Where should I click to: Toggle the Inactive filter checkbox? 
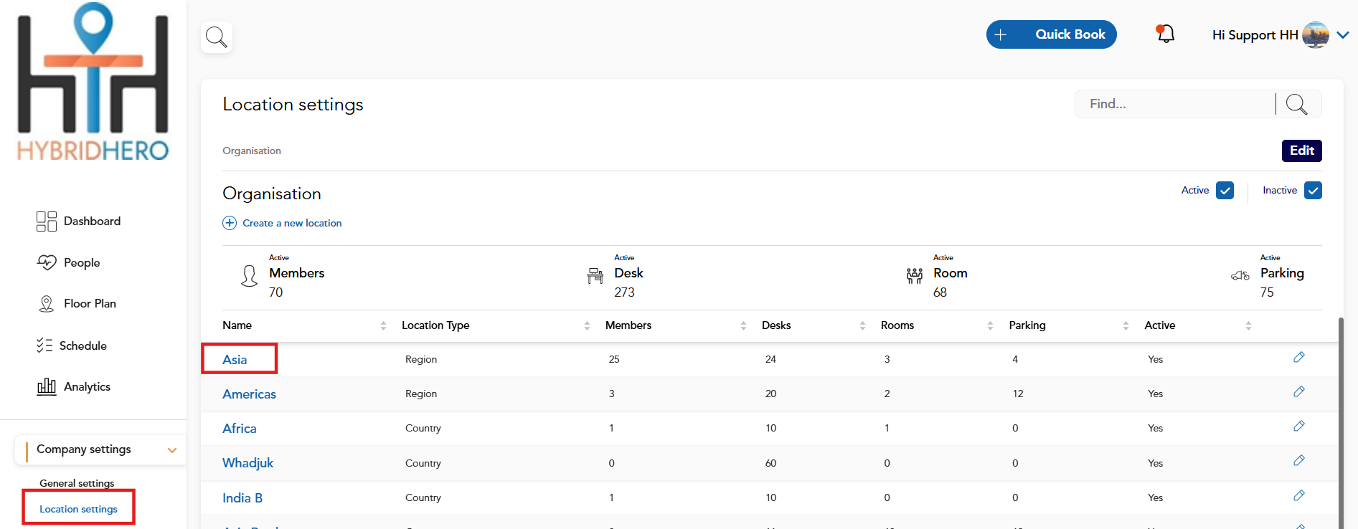click(1313, 191)
